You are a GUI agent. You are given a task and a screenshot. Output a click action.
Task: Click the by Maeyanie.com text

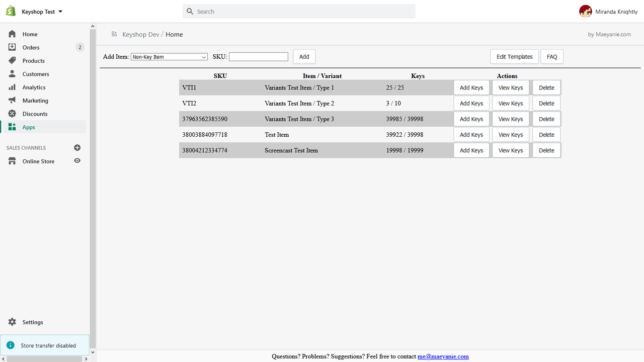[609, 34]
